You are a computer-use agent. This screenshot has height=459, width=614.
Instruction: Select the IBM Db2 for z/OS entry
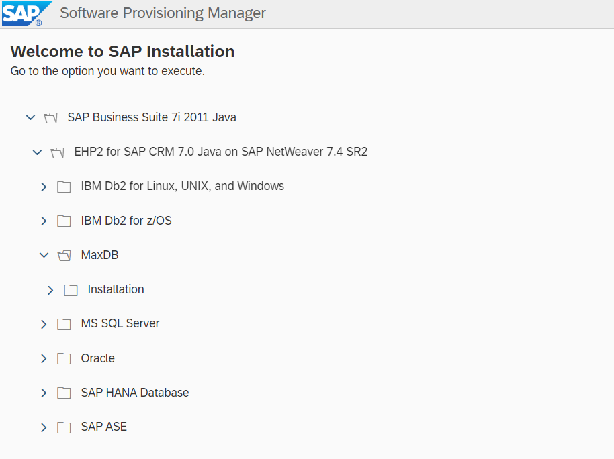point(126,221)
